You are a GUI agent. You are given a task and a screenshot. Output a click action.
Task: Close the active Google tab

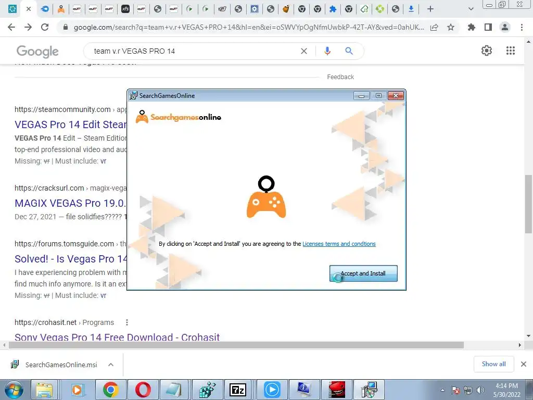(x=29, y=9)
